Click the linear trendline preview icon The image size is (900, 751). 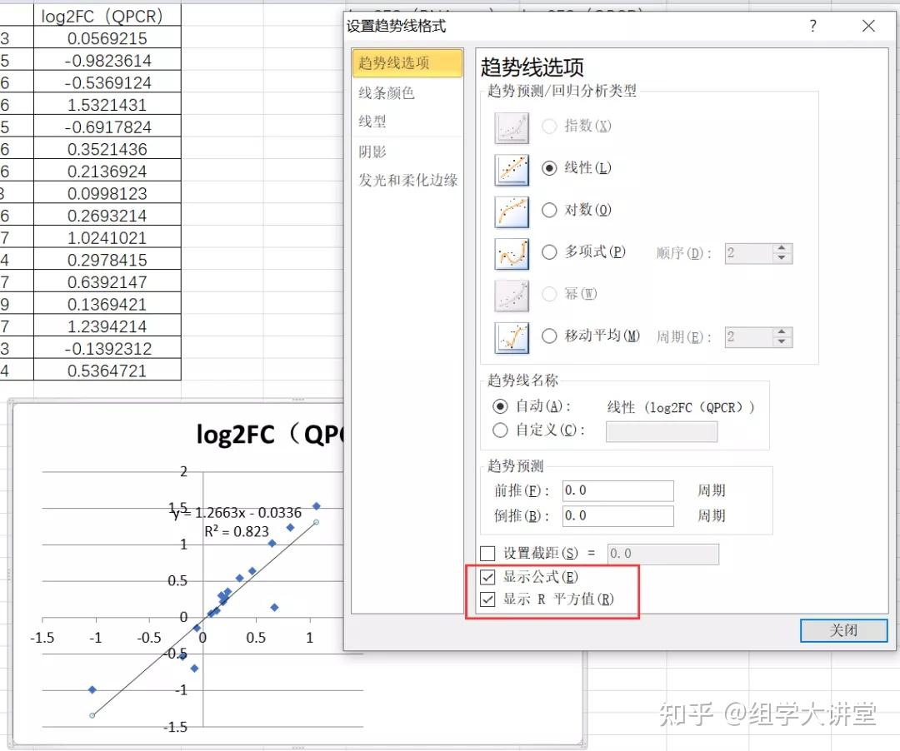point(511,169)
